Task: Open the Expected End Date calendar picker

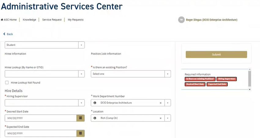Action: [80, 133]
